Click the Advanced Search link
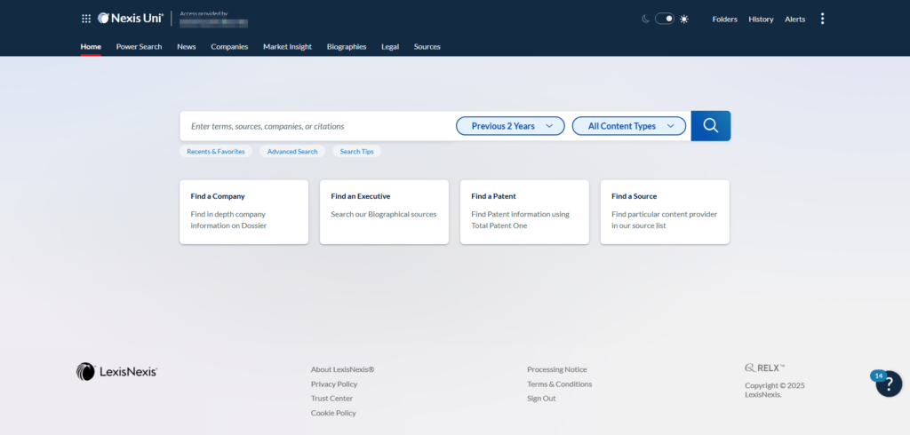This screenshot has width=910, height=435. point(292,152)
